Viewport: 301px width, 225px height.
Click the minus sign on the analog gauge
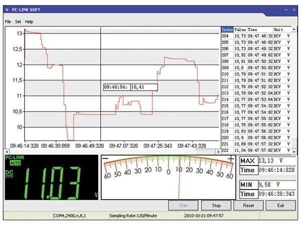tap(105, 158)
